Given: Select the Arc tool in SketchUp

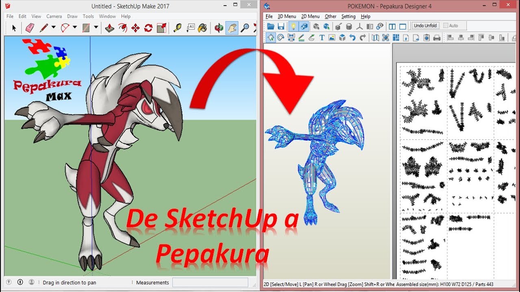Looking at the screenshot, I should click(x=65, y=28).
